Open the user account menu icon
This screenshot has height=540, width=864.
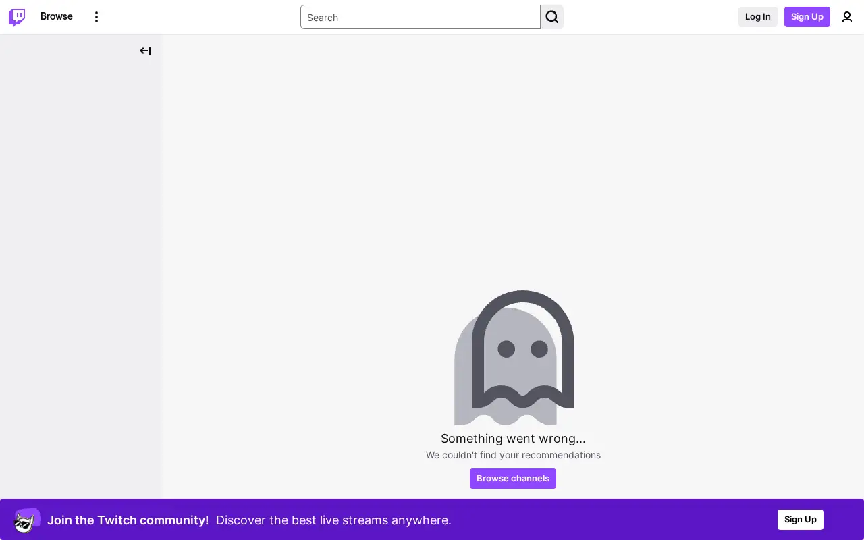pos(847,17)
